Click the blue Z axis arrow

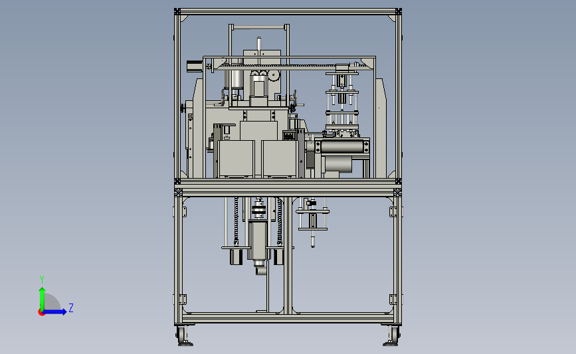tap(54, 311)
